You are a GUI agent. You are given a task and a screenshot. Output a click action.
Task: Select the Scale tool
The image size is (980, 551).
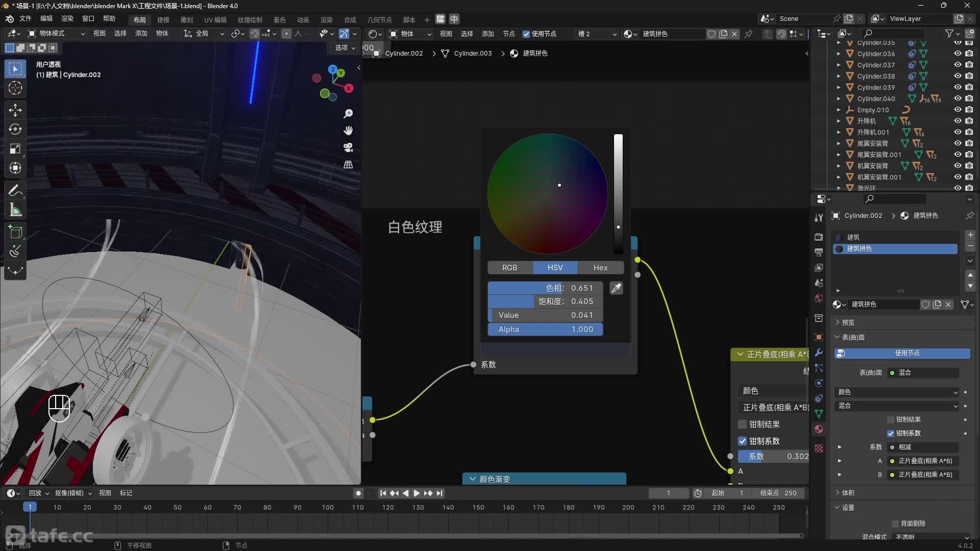[x=15, y=148]
